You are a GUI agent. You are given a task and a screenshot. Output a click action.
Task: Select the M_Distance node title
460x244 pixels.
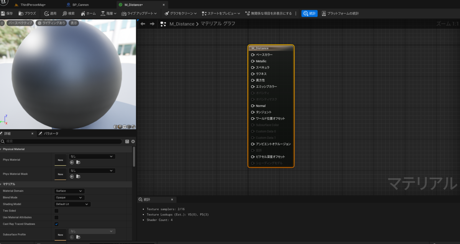(x=260, y=48)
